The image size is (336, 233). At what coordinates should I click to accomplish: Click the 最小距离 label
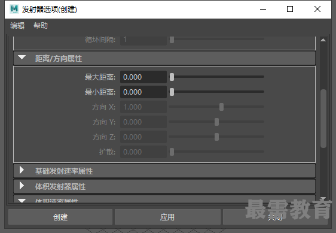pyautogui.click(x=100, y=92)
